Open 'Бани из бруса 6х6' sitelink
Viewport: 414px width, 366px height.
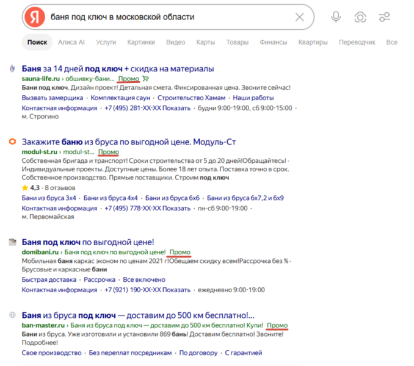click(x=172, y=198)
